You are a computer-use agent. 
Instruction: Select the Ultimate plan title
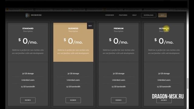[164, 28]
